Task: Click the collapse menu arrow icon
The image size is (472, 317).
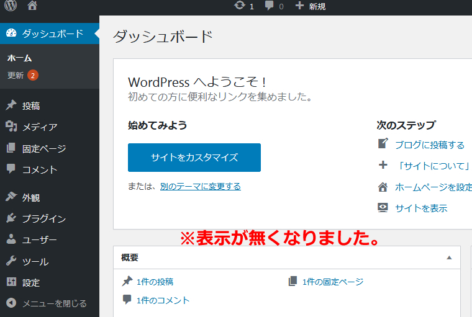Action: point(11,303)
